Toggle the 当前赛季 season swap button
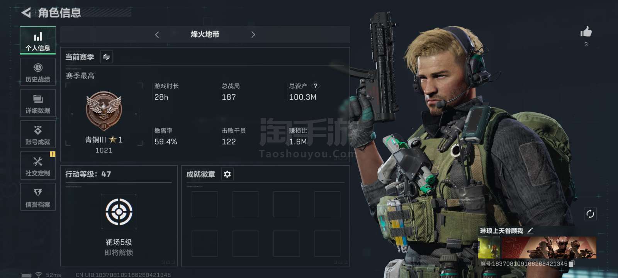The height and width of the screenshot is (278, 618). tap(106, 57)
